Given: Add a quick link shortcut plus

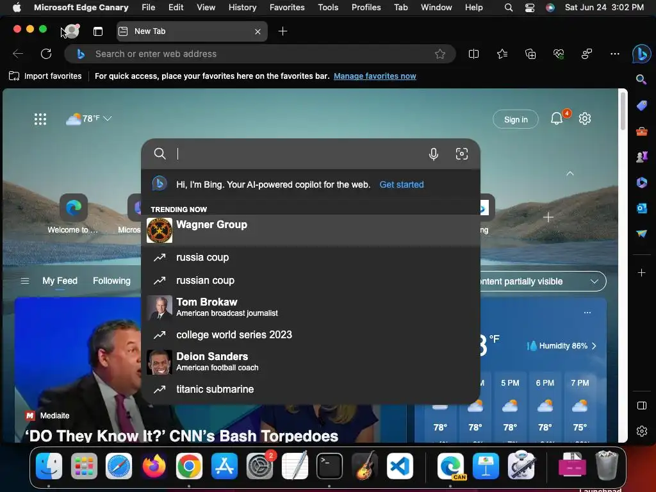Looking at the screenshot, I should [x=548, y=217].
